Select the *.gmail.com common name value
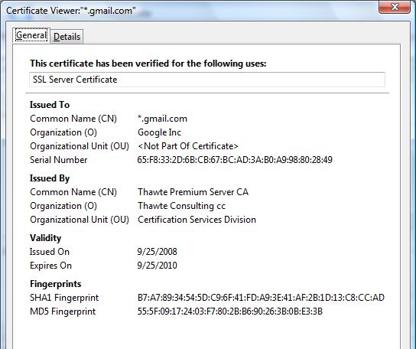 click(162, 119)
